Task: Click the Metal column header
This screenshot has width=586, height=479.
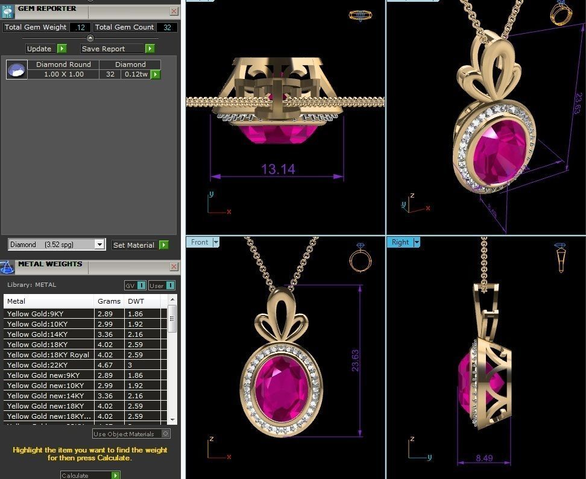Action: click(x=49, y=301)
